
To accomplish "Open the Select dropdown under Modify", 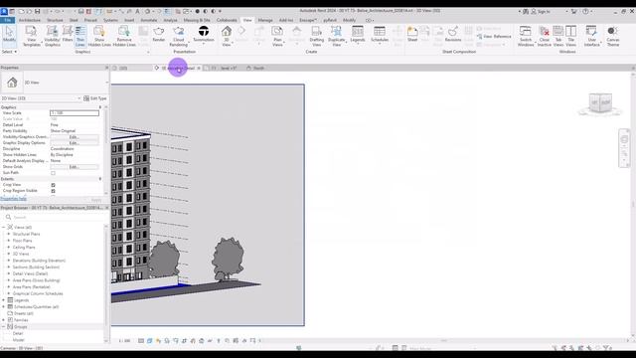I will pyautogui.click(x=9, y=52).
